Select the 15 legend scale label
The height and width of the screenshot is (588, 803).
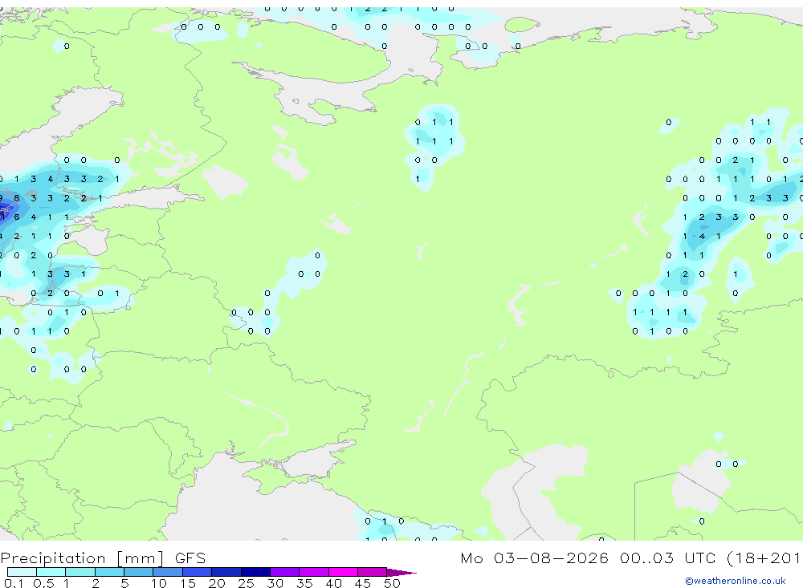(x=188, y=583)
